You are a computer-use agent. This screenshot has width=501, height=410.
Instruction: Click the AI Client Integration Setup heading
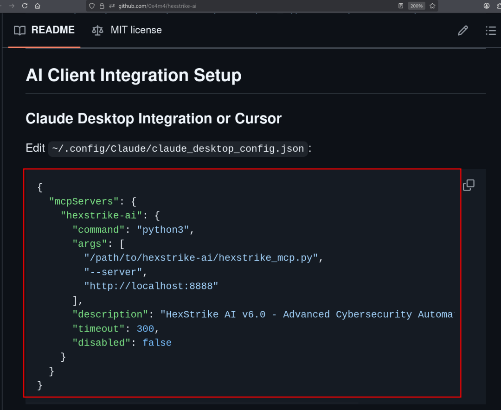tap(134, 76)
